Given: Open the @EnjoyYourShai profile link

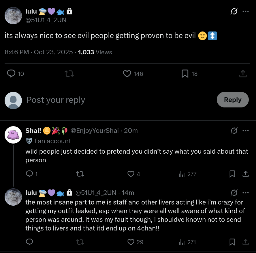Looking at the screenshot, I should tap(95, 131).
